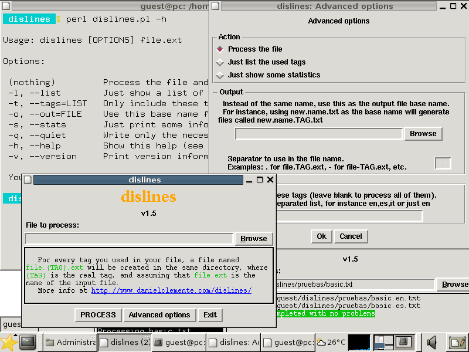Open the danielclemente.com/dislines link
The height and width of the screenshot is (352, 469).
tap(171, 290)
